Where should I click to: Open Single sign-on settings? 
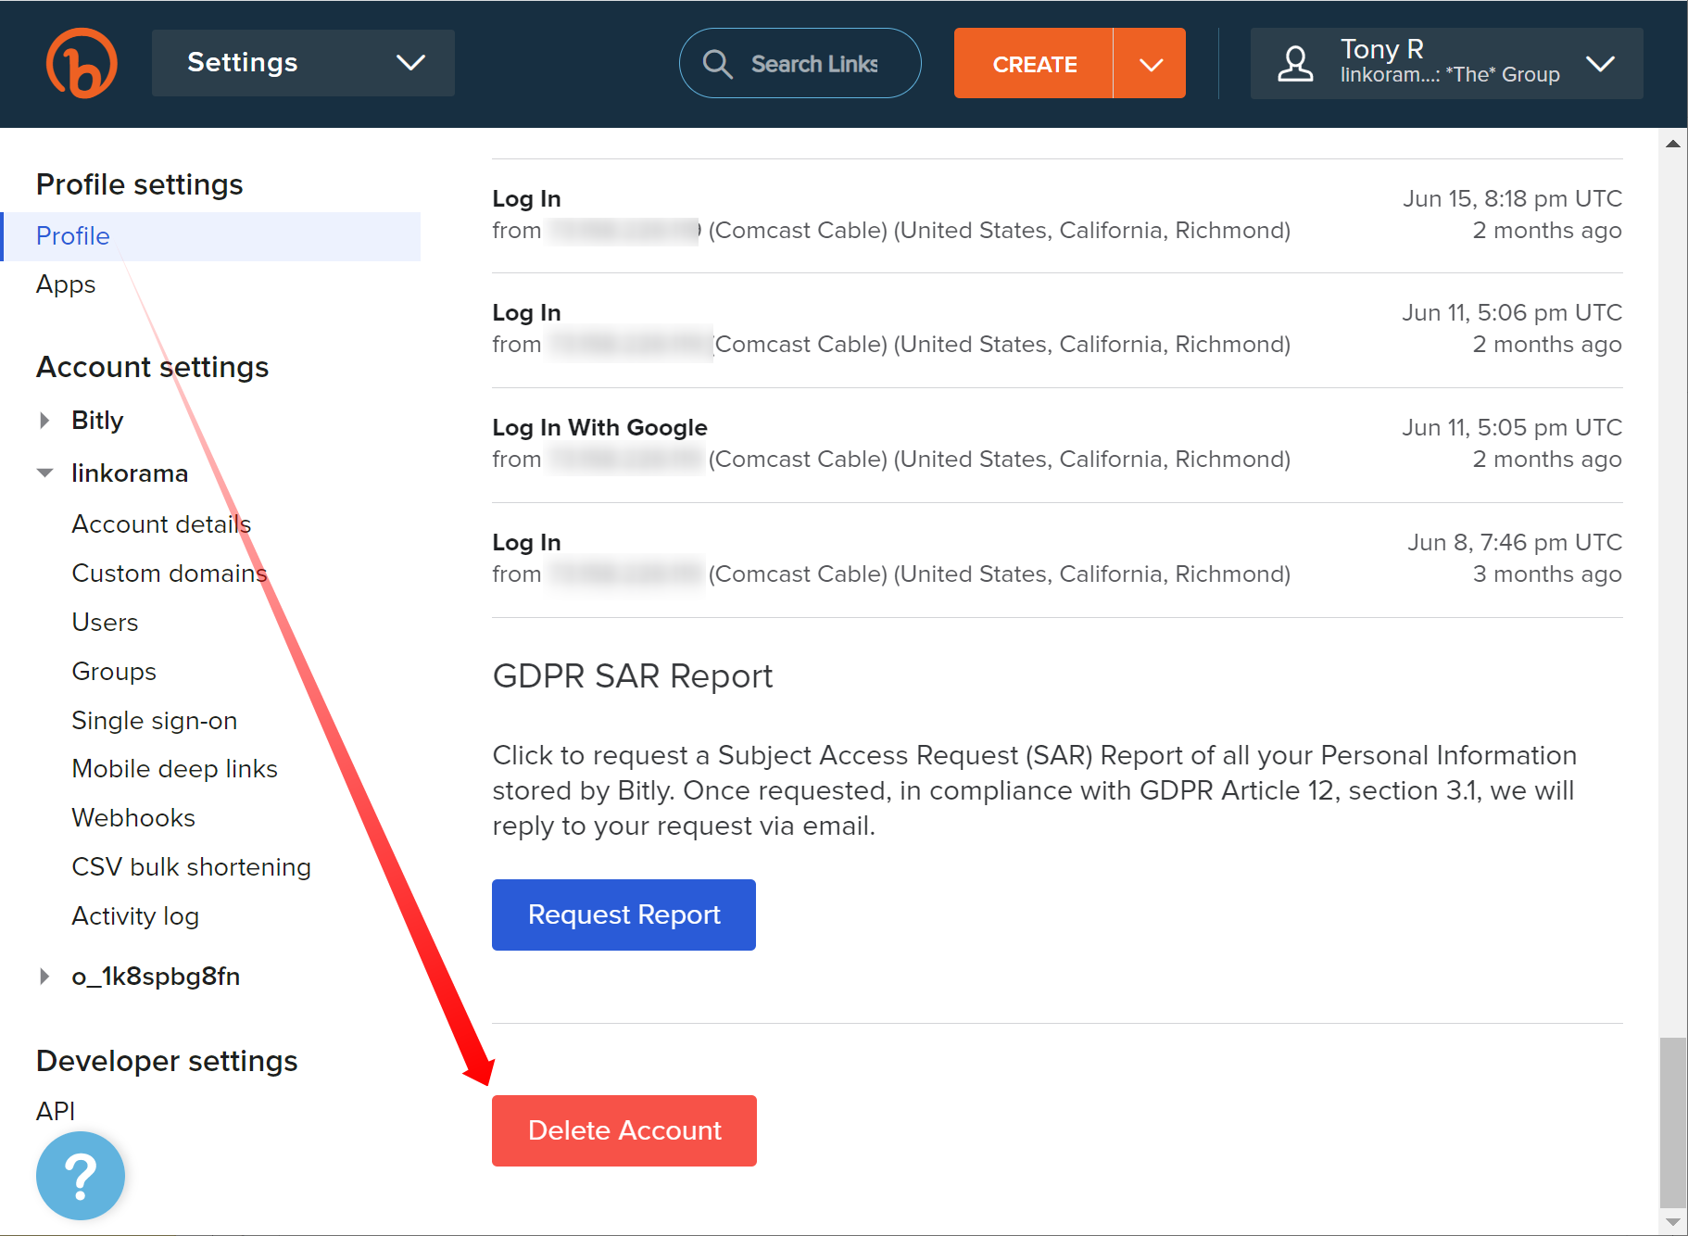point(155,721)
